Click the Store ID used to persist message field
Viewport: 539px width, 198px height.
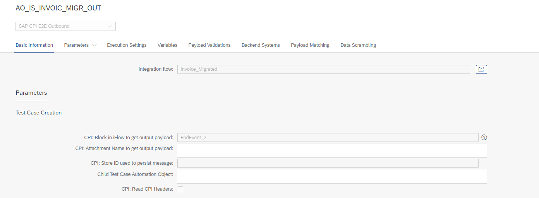tap(328, 163)
